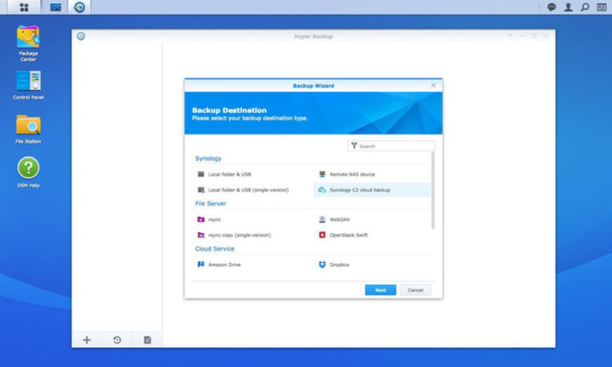The image size is (612, 367).
Task: Open the notifications speech bubble icon
Action: click(x=551, y=7)
